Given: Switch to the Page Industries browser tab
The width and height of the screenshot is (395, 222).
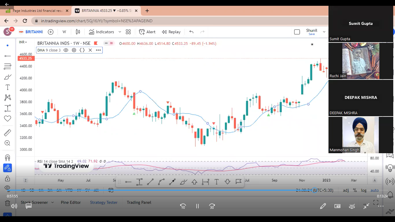Looking at the screenshot, I should 38,11.
